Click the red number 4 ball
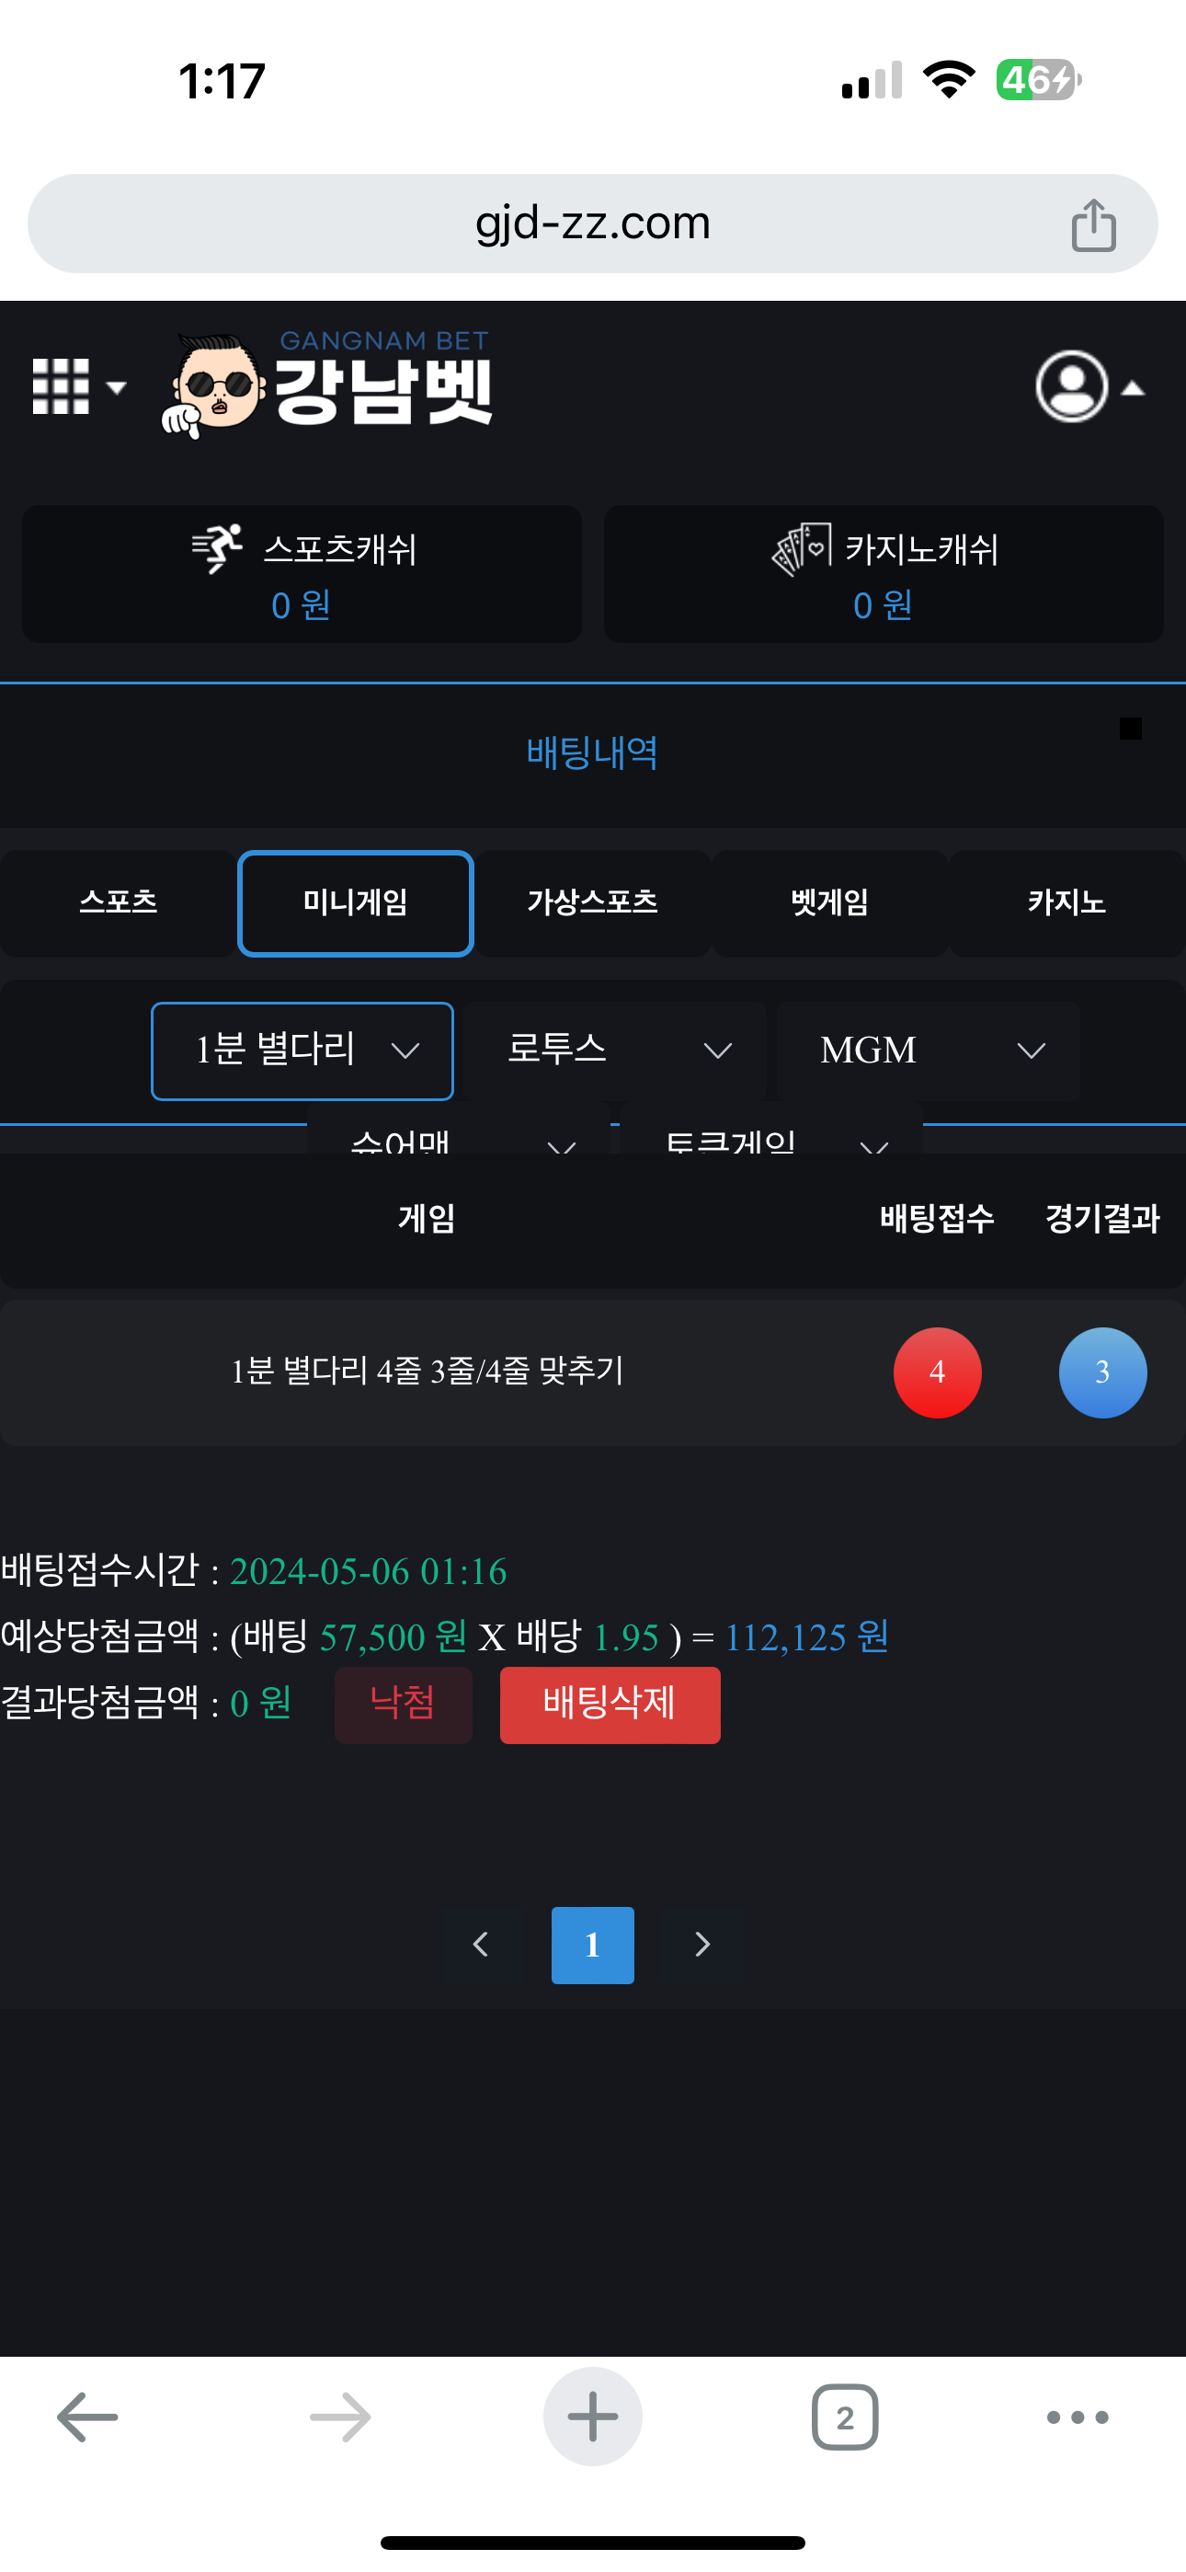1186x2572 pixels. pyautogui.click(x=937, y=1372)
